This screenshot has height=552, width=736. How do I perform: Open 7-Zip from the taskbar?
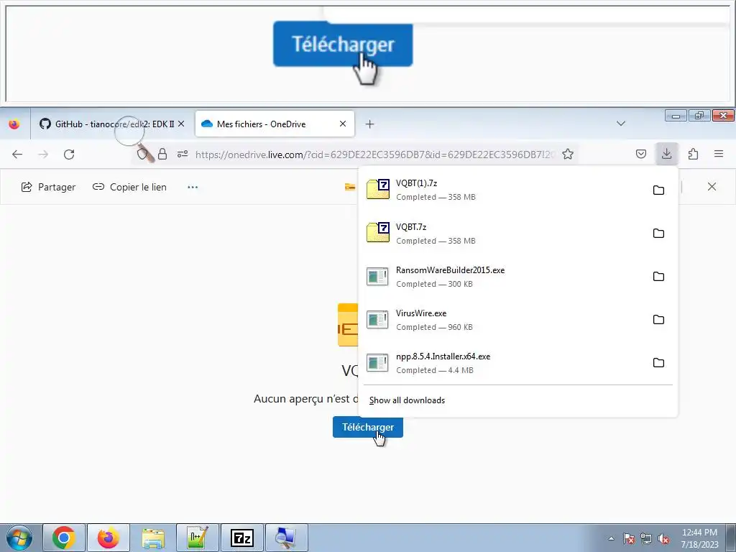pos(242,538)
